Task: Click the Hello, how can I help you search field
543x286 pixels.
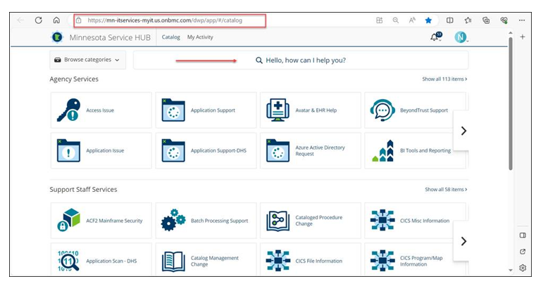Action: [x=301, y=60]
